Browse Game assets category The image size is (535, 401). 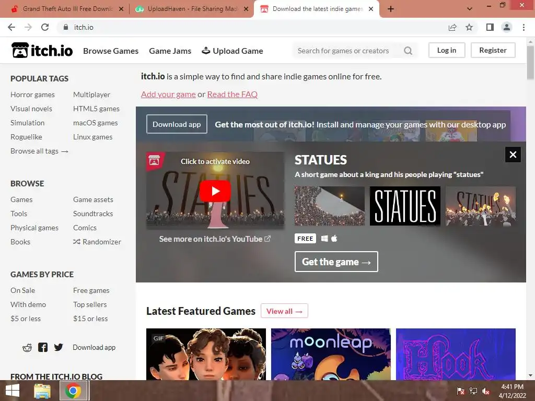(x=93, y=199)
